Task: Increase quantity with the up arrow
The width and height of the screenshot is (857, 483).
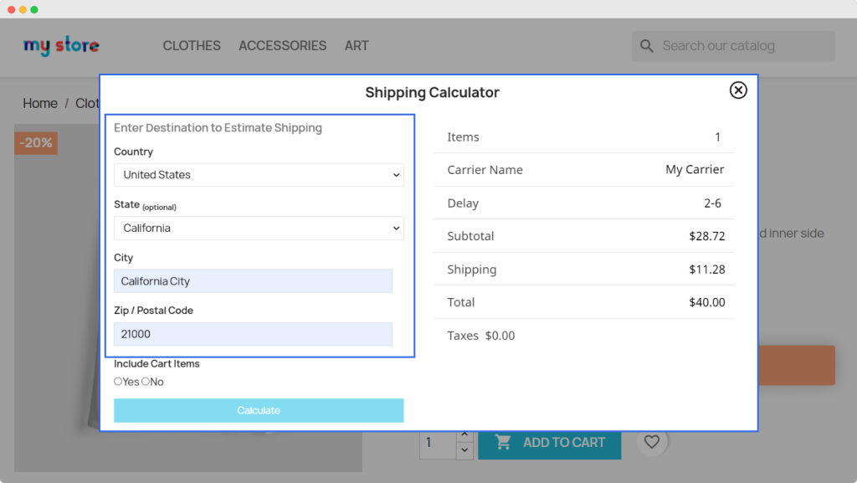Action: 465,435
